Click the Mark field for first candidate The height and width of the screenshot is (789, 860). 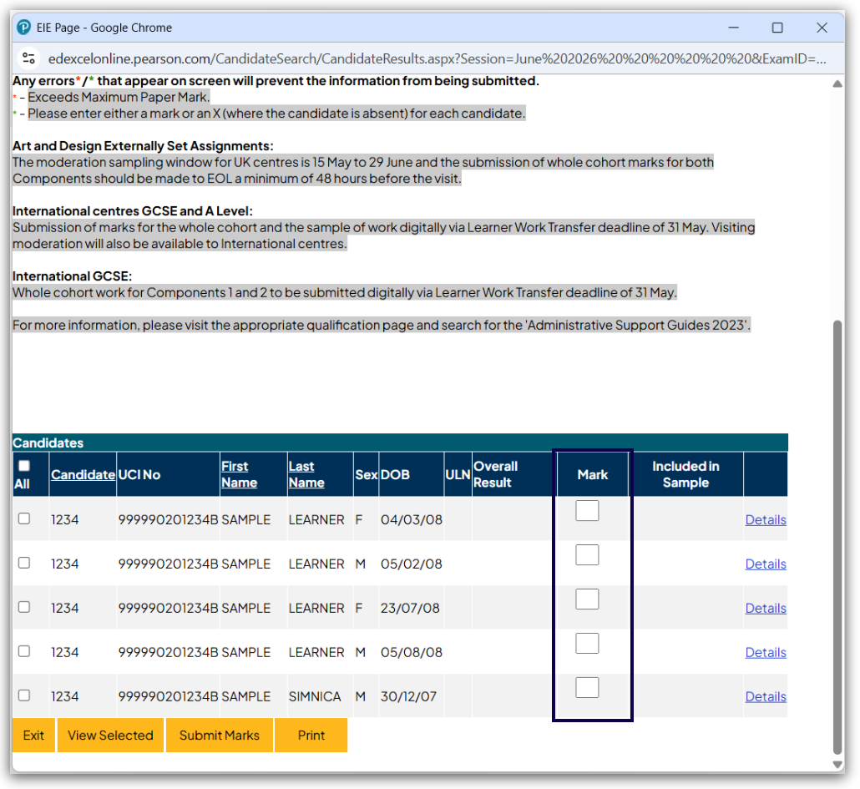pos(587,511)
